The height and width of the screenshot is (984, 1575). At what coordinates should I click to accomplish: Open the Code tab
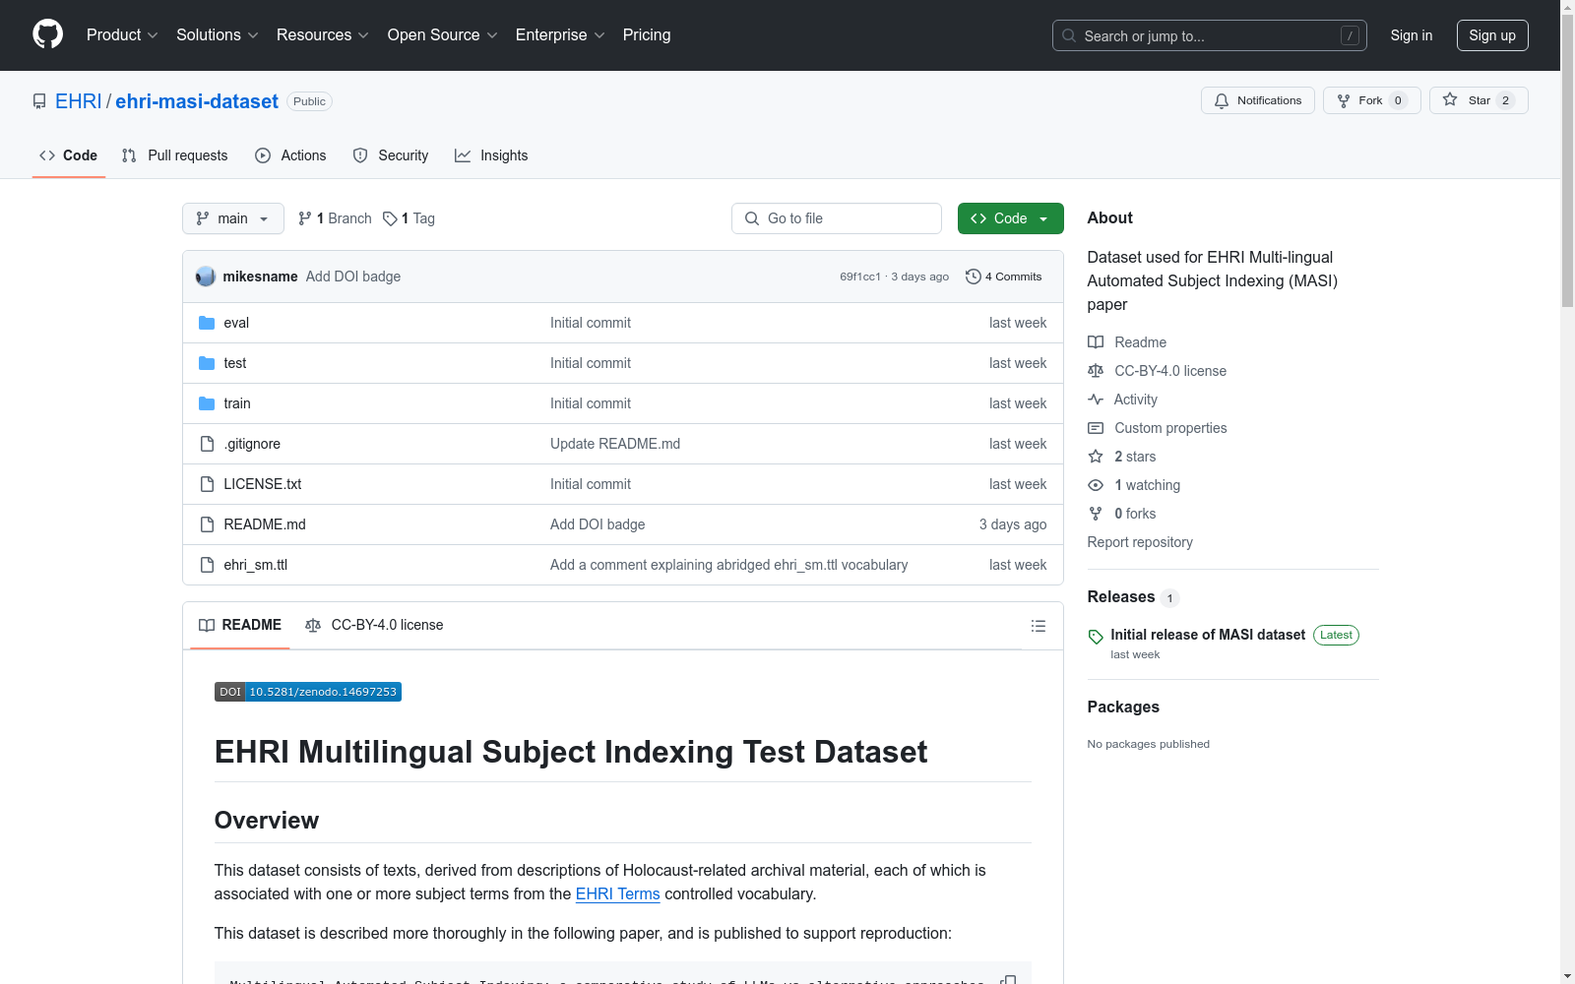69,155
